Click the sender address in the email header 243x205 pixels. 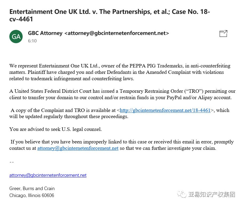(x=117, y=33)
